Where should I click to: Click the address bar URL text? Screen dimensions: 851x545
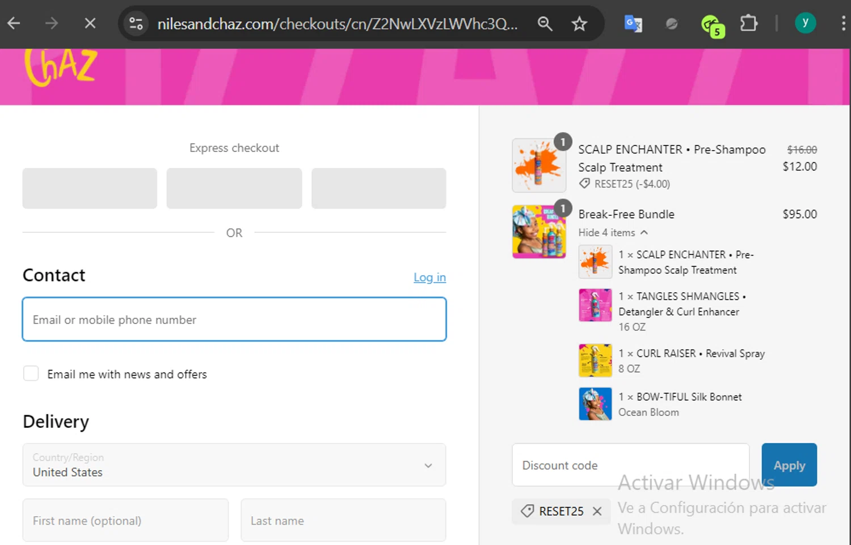337,24
